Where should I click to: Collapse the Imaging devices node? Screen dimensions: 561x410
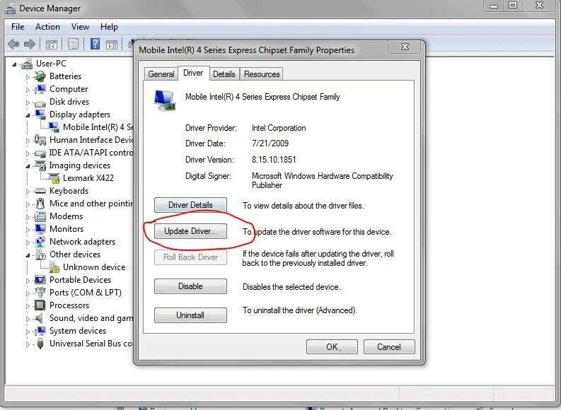click(x=28, y=166)
